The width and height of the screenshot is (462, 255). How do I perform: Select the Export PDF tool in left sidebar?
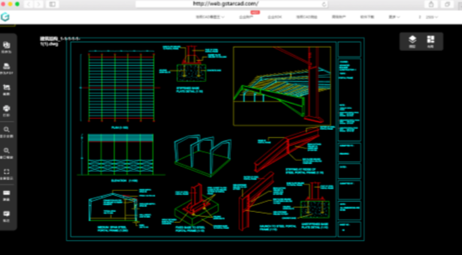point(7,68)
